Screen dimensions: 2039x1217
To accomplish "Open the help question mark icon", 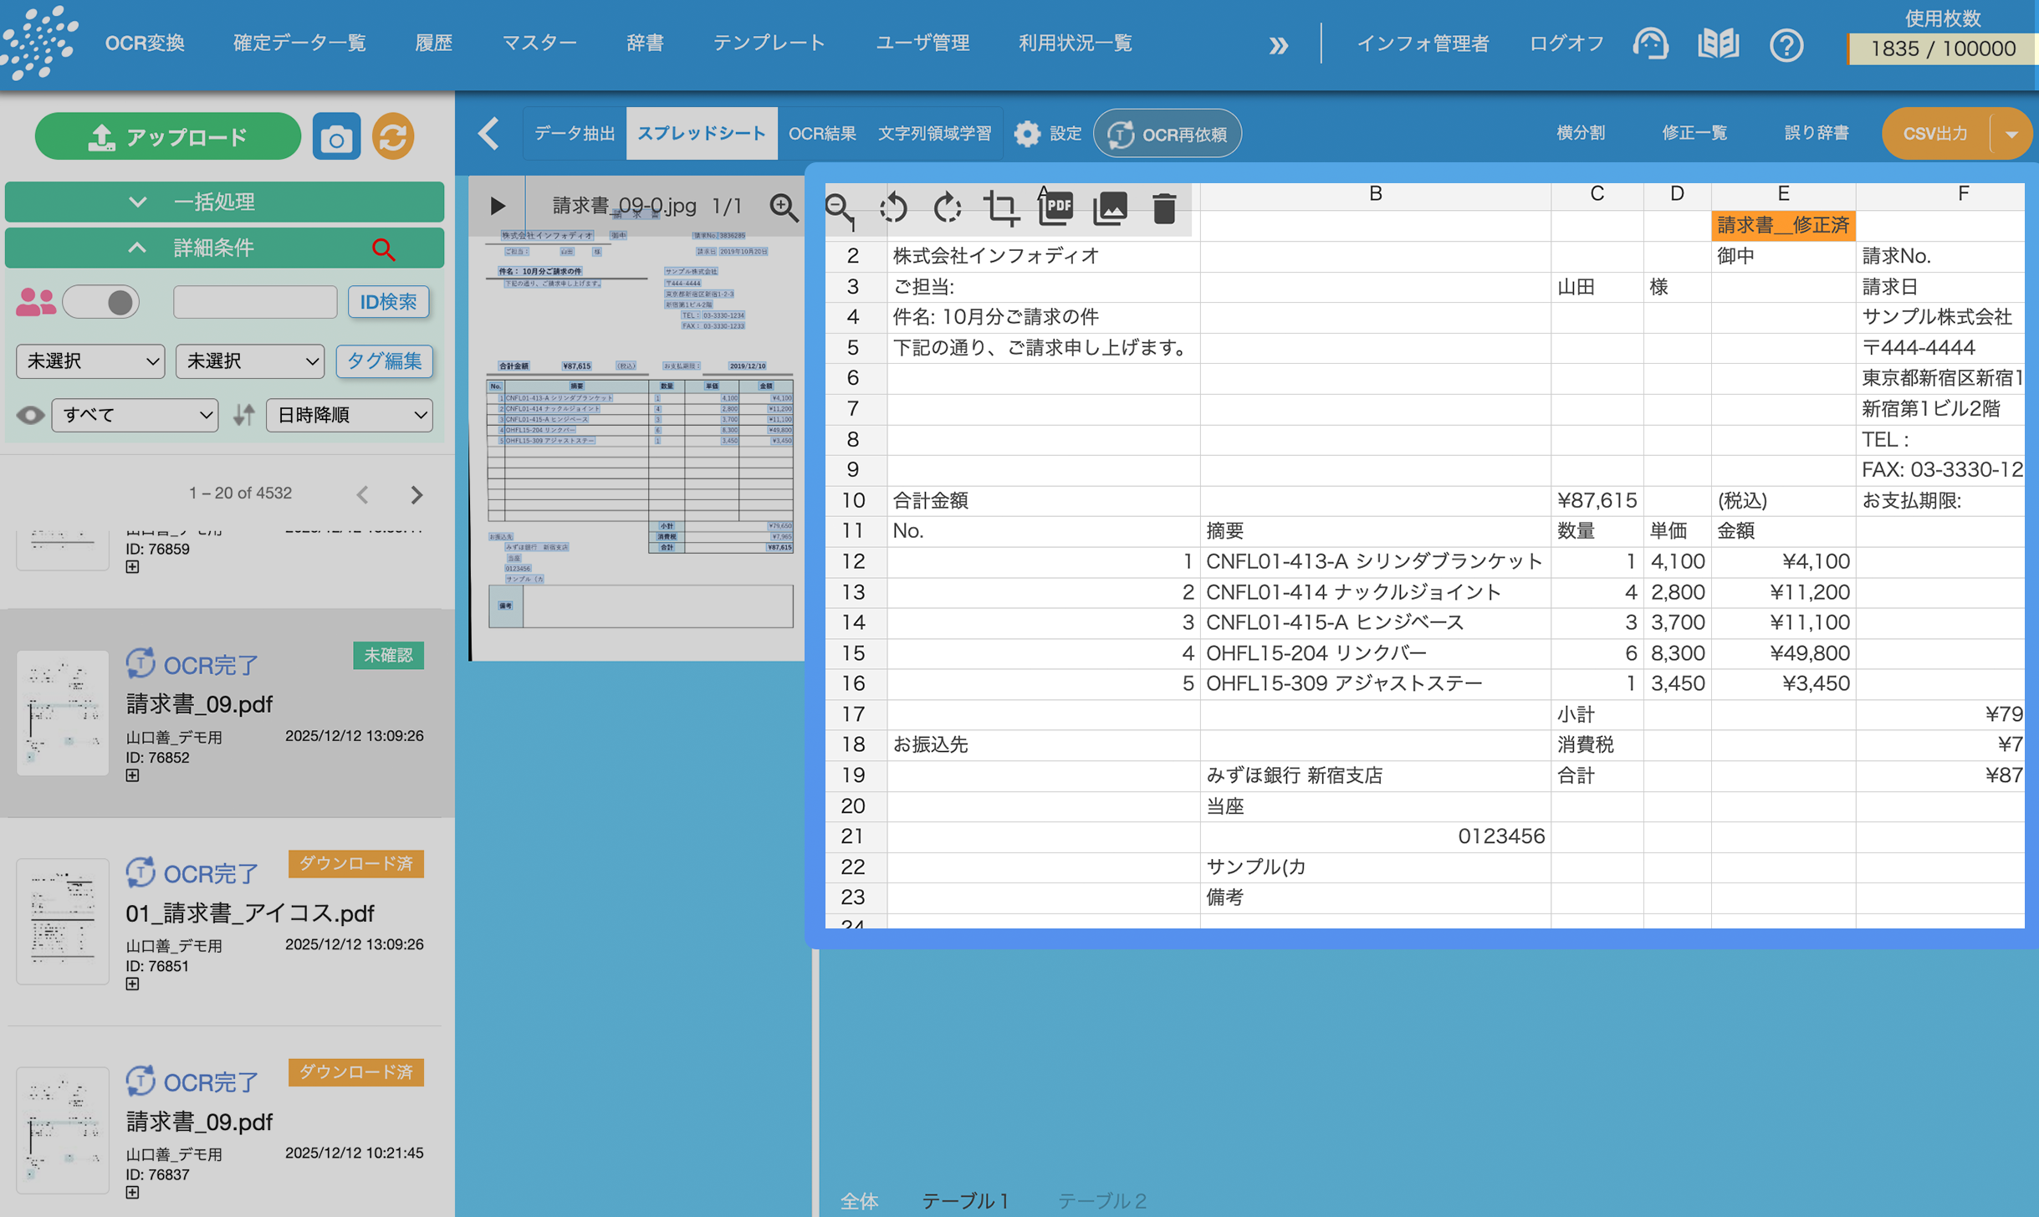I will click(1786, 44).
